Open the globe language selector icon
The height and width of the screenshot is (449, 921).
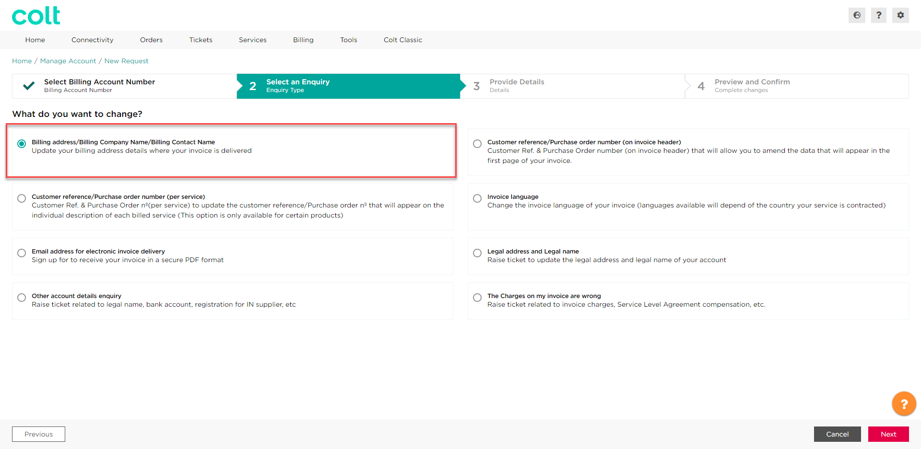[857, 15]
